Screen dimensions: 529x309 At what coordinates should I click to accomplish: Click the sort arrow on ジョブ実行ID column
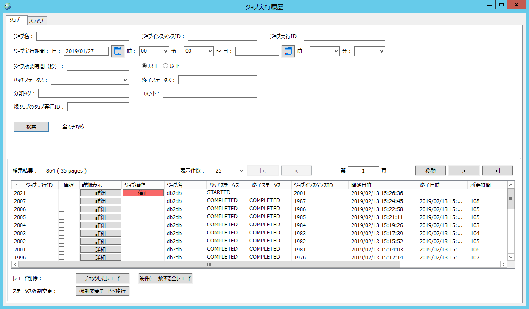(x=17, y=185)
